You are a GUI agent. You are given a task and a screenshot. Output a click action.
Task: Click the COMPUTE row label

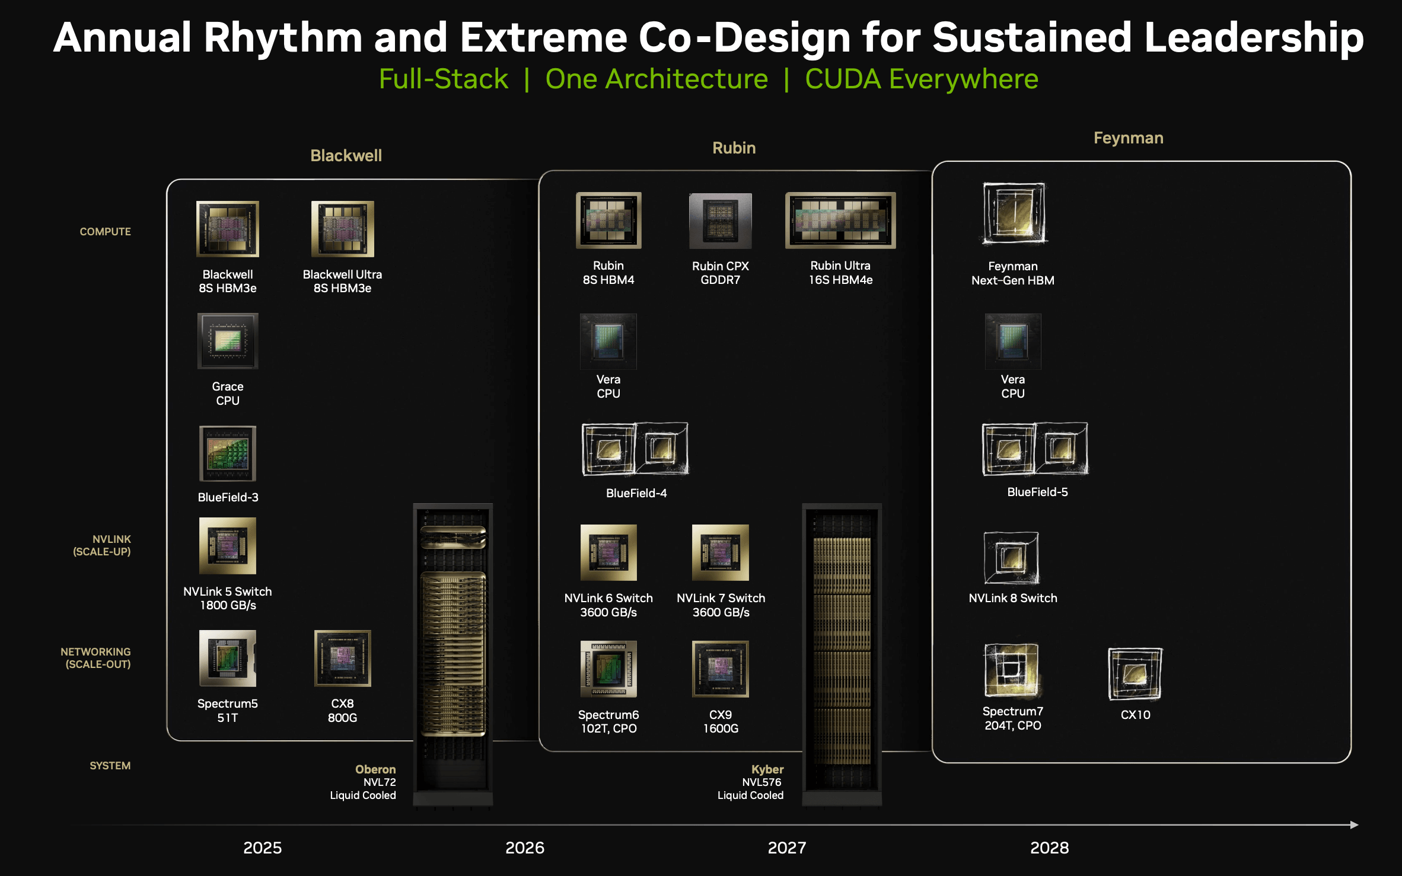(x=105, y=232)
